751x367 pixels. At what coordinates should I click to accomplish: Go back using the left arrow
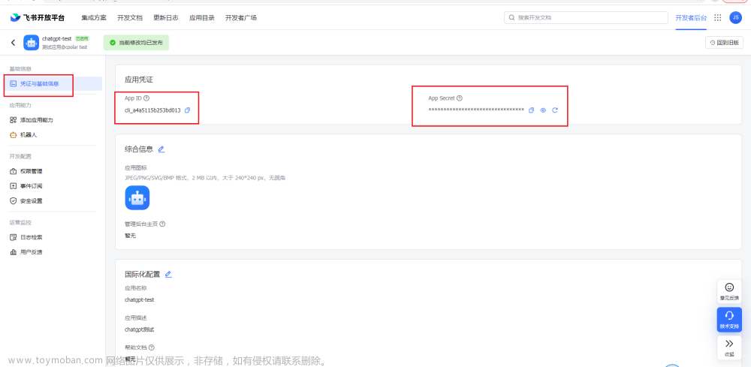coord(13,43)
